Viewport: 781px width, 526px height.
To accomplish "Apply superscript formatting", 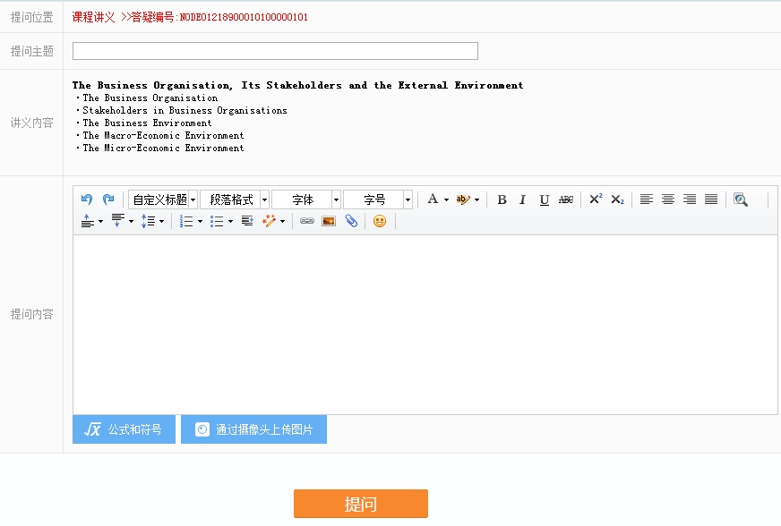I will point(596,199).
